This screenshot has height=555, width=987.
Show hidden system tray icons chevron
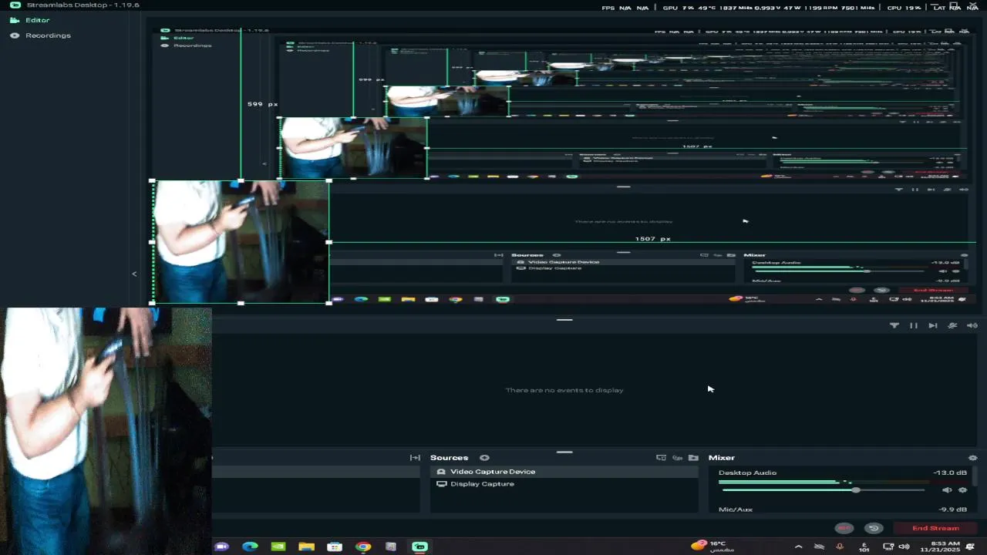pos(798,547)
